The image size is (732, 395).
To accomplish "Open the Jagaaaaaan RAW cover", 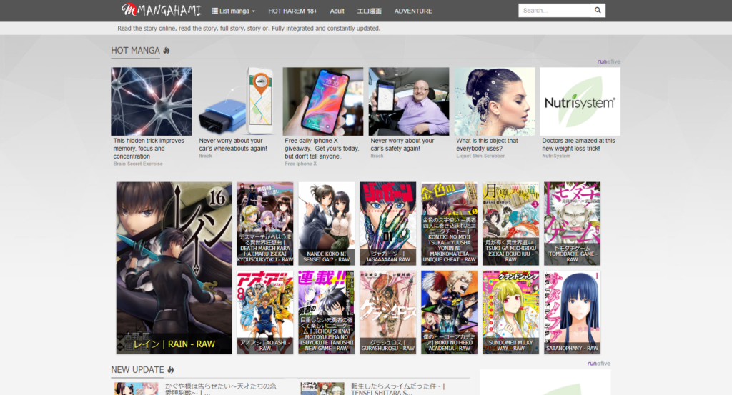I will 388,224.
